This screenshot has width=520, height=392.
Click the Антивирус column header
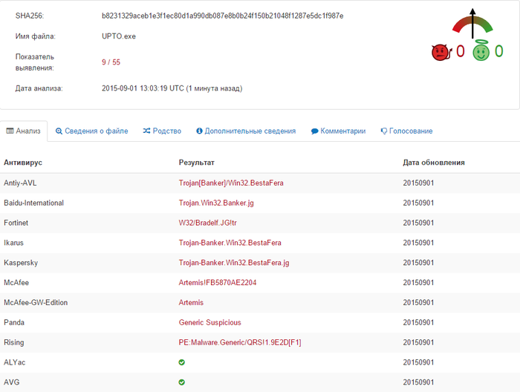[x=23, y=163]
